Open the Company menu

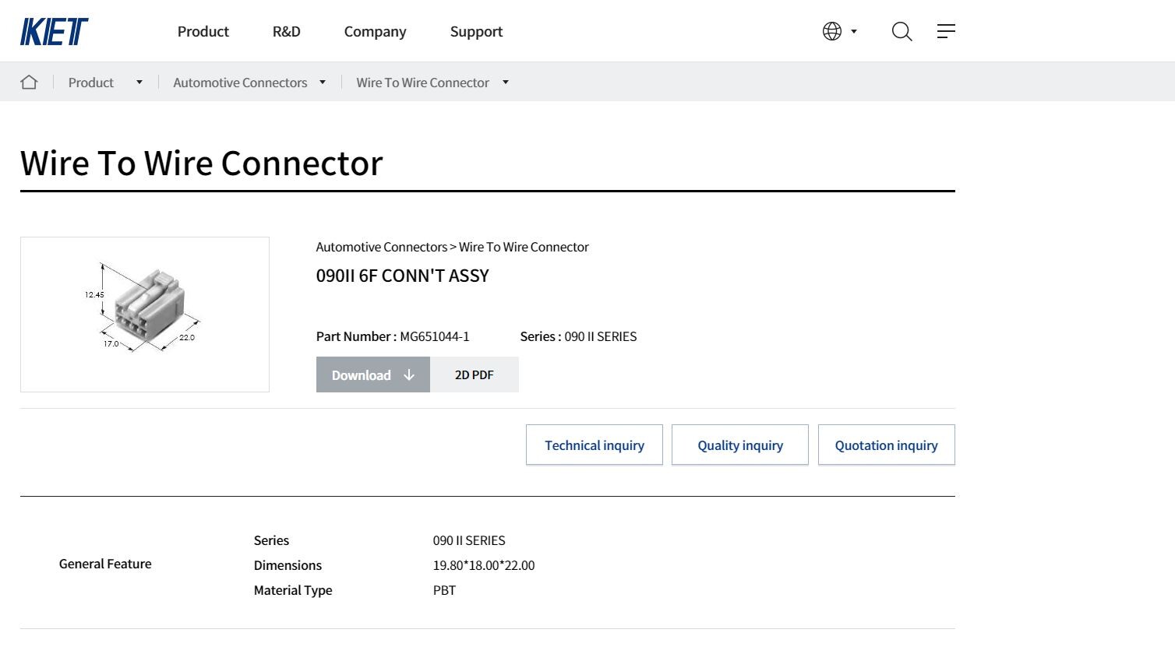coord(376,32)
